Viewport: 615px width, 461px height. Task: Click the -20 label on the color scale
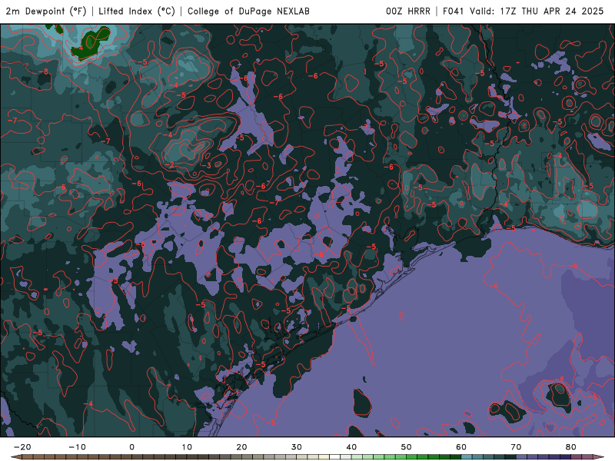(22, 447)
